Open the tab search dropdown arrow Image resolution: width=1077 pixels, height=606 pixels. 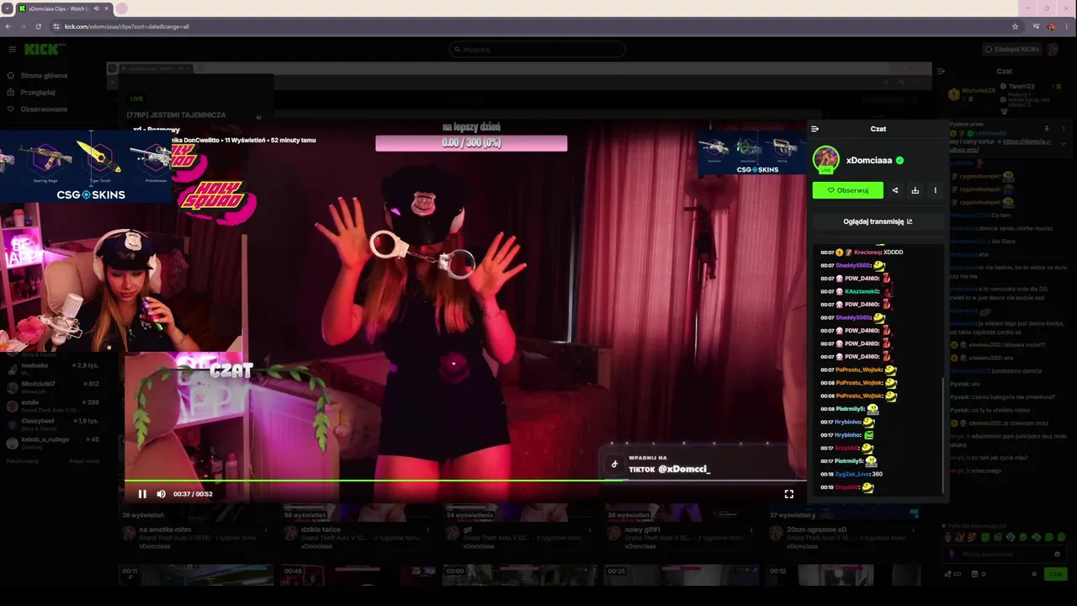pos(7,8)
